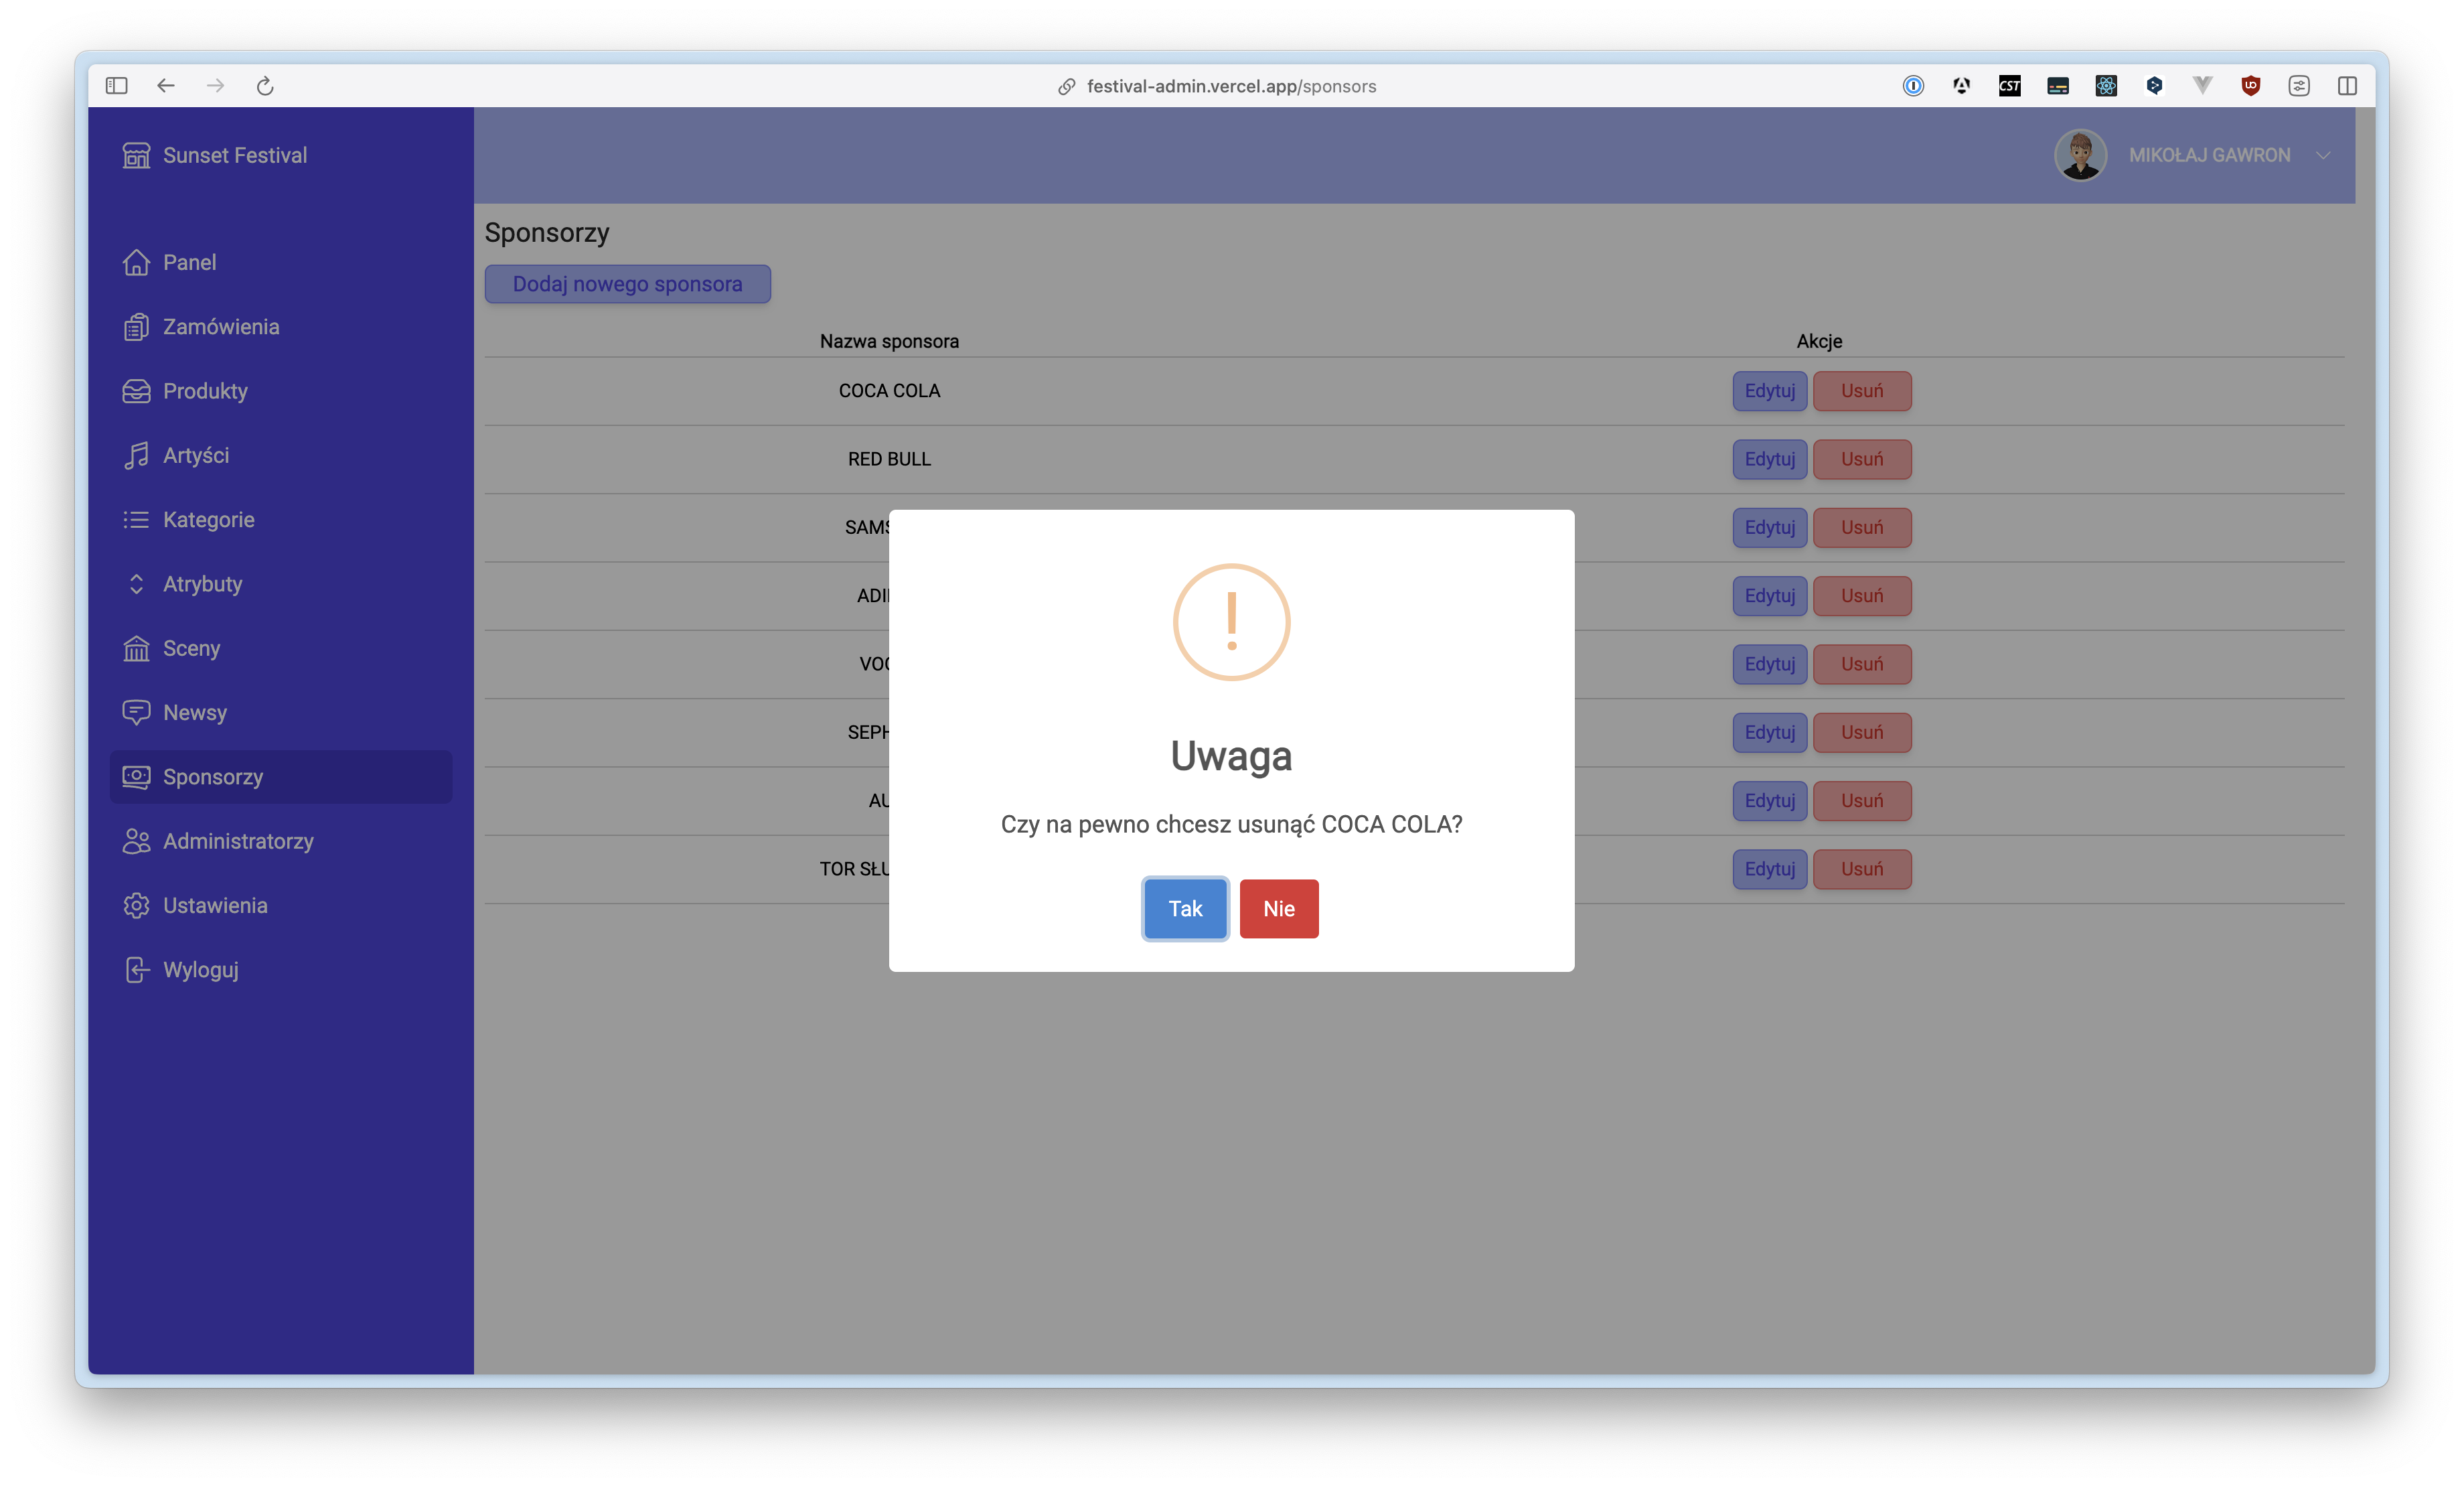This screenshot has width=2464, height=1487.
Task: Click the Sunset Festival store logo icon
Action: pos(136,155)
